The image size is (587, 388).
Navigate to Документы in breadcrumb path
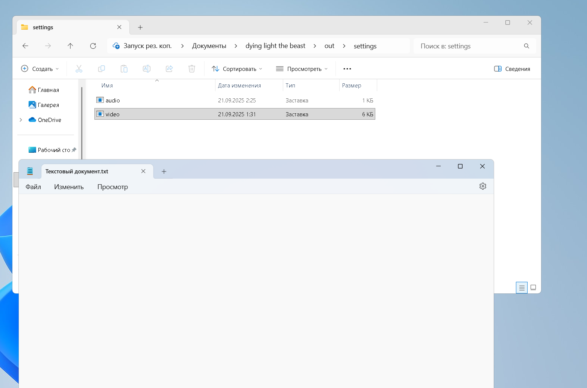click(209, 46)
